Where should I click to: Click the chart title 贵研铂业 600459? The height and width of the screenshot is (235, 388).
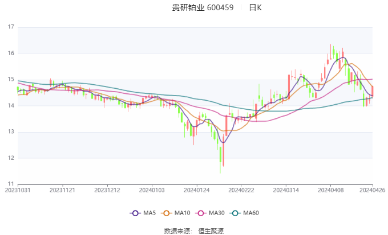203,7
